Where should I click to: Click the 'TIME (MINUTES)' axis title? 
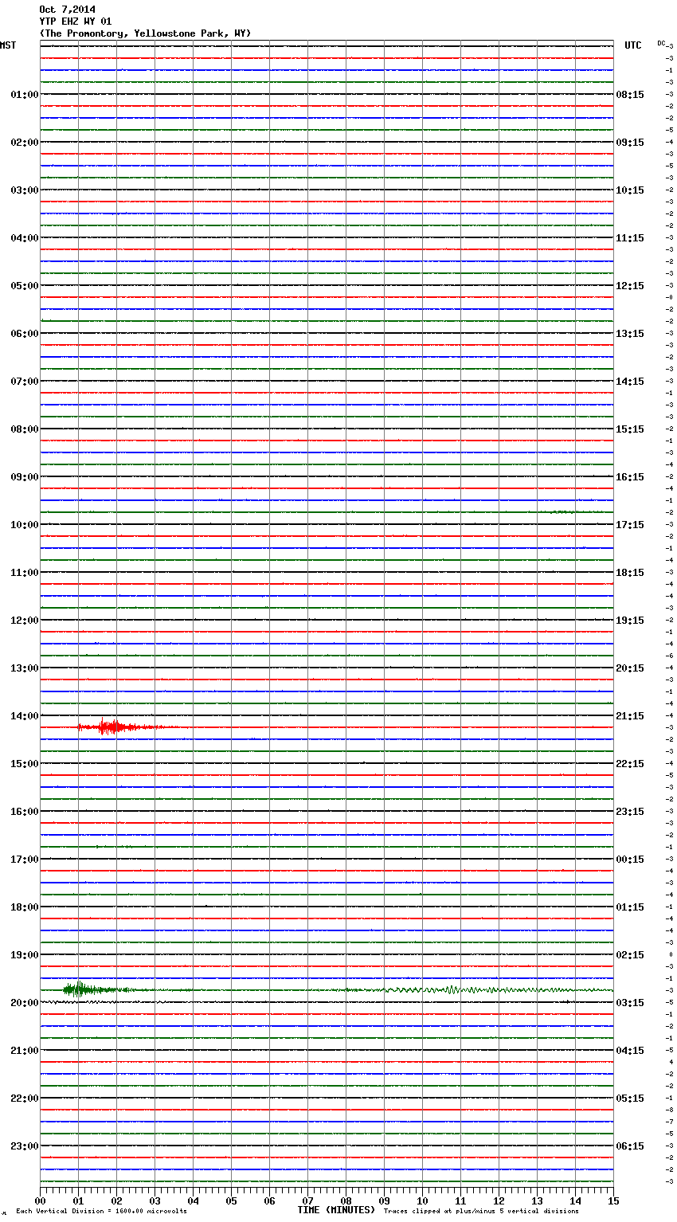point(336,1210)
